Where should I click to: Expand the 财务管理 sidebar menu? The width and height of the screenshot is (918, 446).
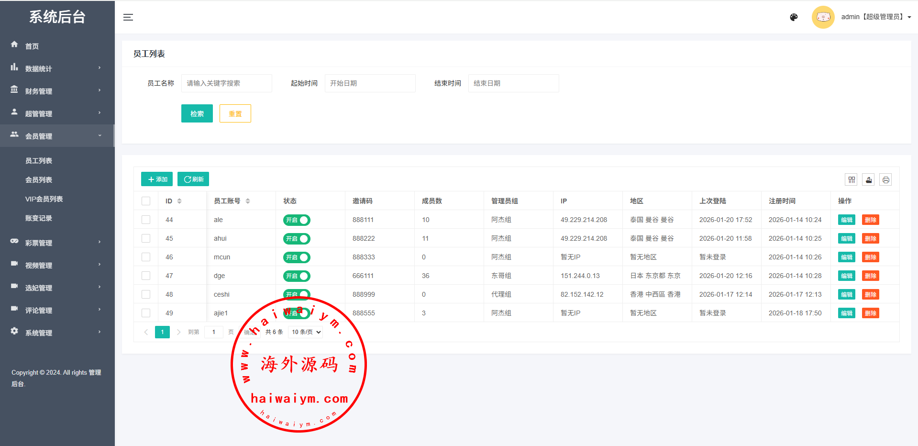tap(57, 91)
